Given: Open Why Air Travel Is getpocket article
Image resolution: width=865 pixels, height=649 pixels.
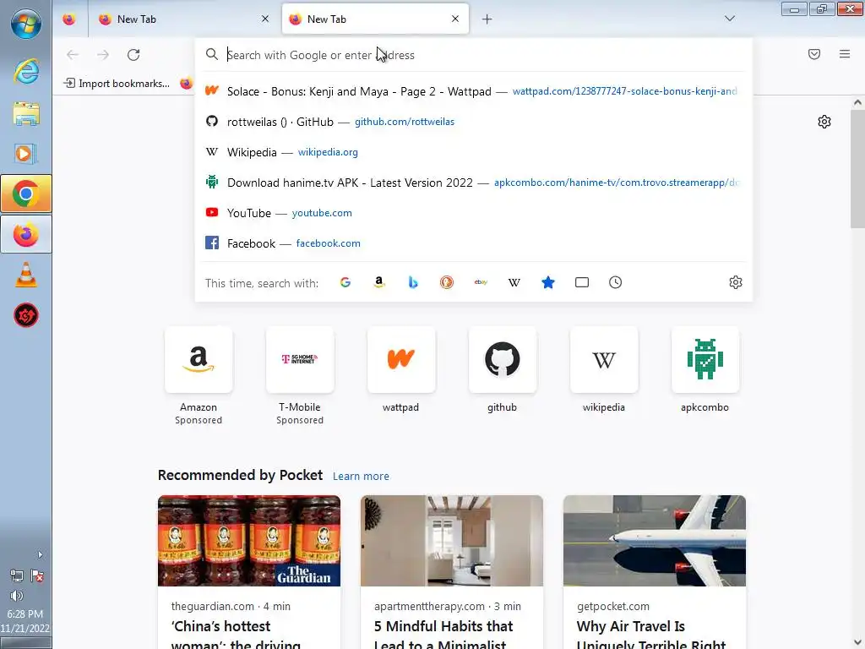Looking at the screenshot, I should 655,572.
